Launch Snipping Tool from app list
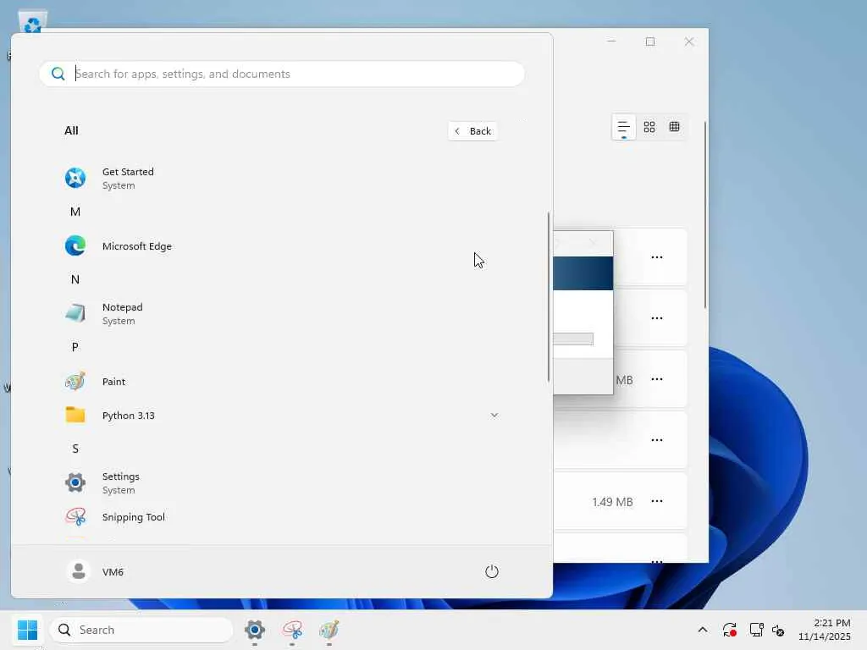 282,517
